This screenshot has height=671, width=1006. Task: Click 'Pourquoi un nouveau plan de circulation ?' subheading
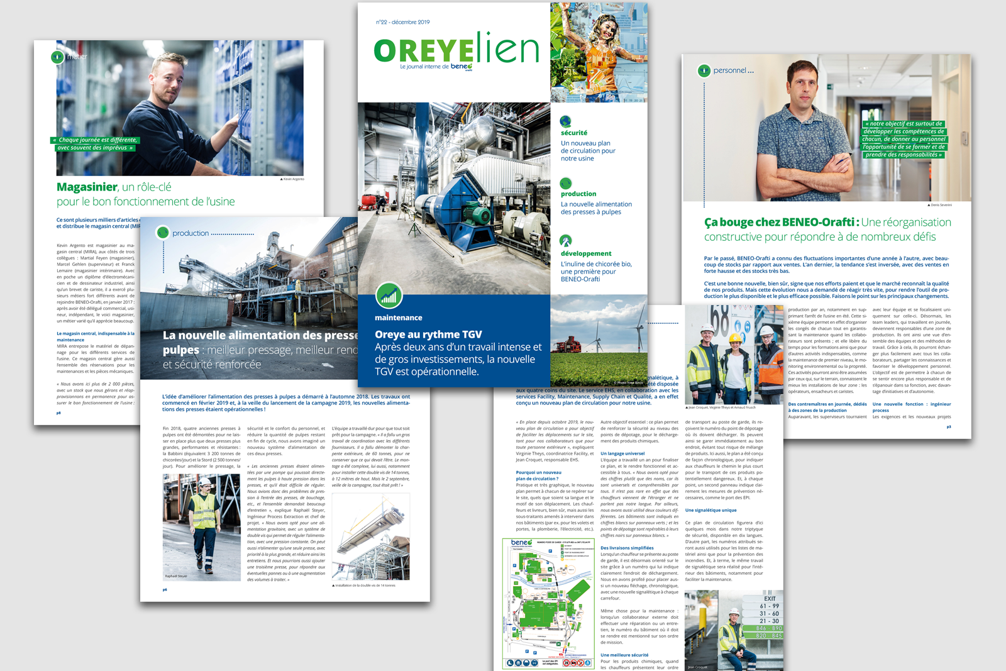[x=539, y=475]
